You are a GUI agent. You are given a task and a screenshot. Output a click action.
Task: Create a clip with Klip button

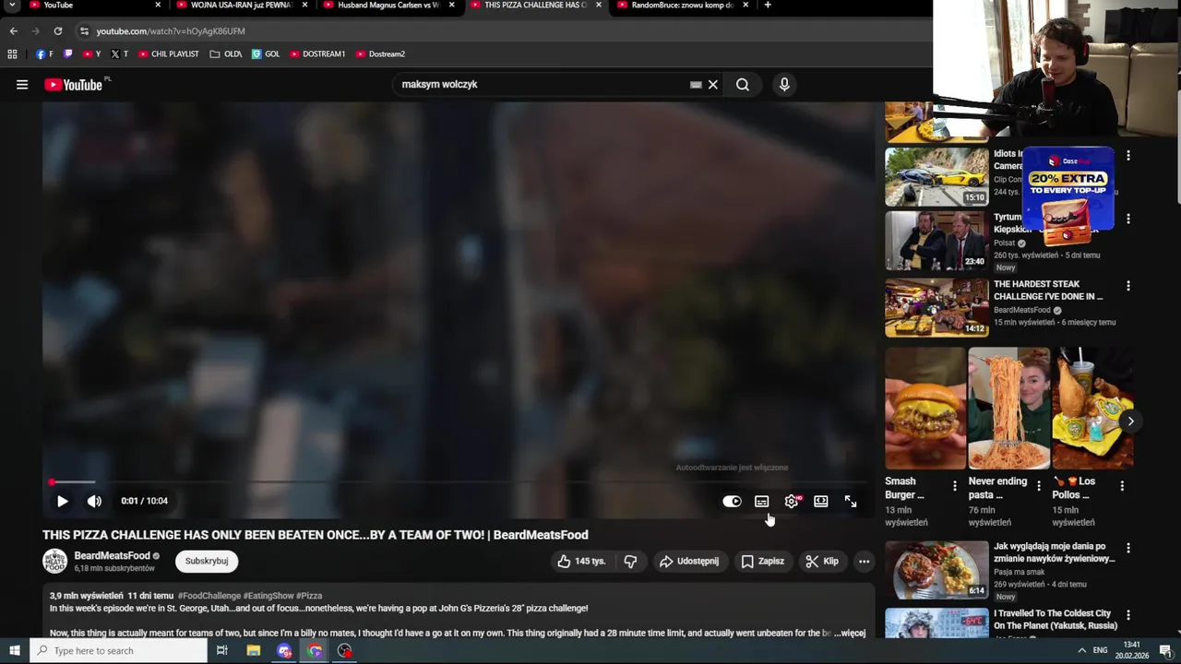click(821, 561)
